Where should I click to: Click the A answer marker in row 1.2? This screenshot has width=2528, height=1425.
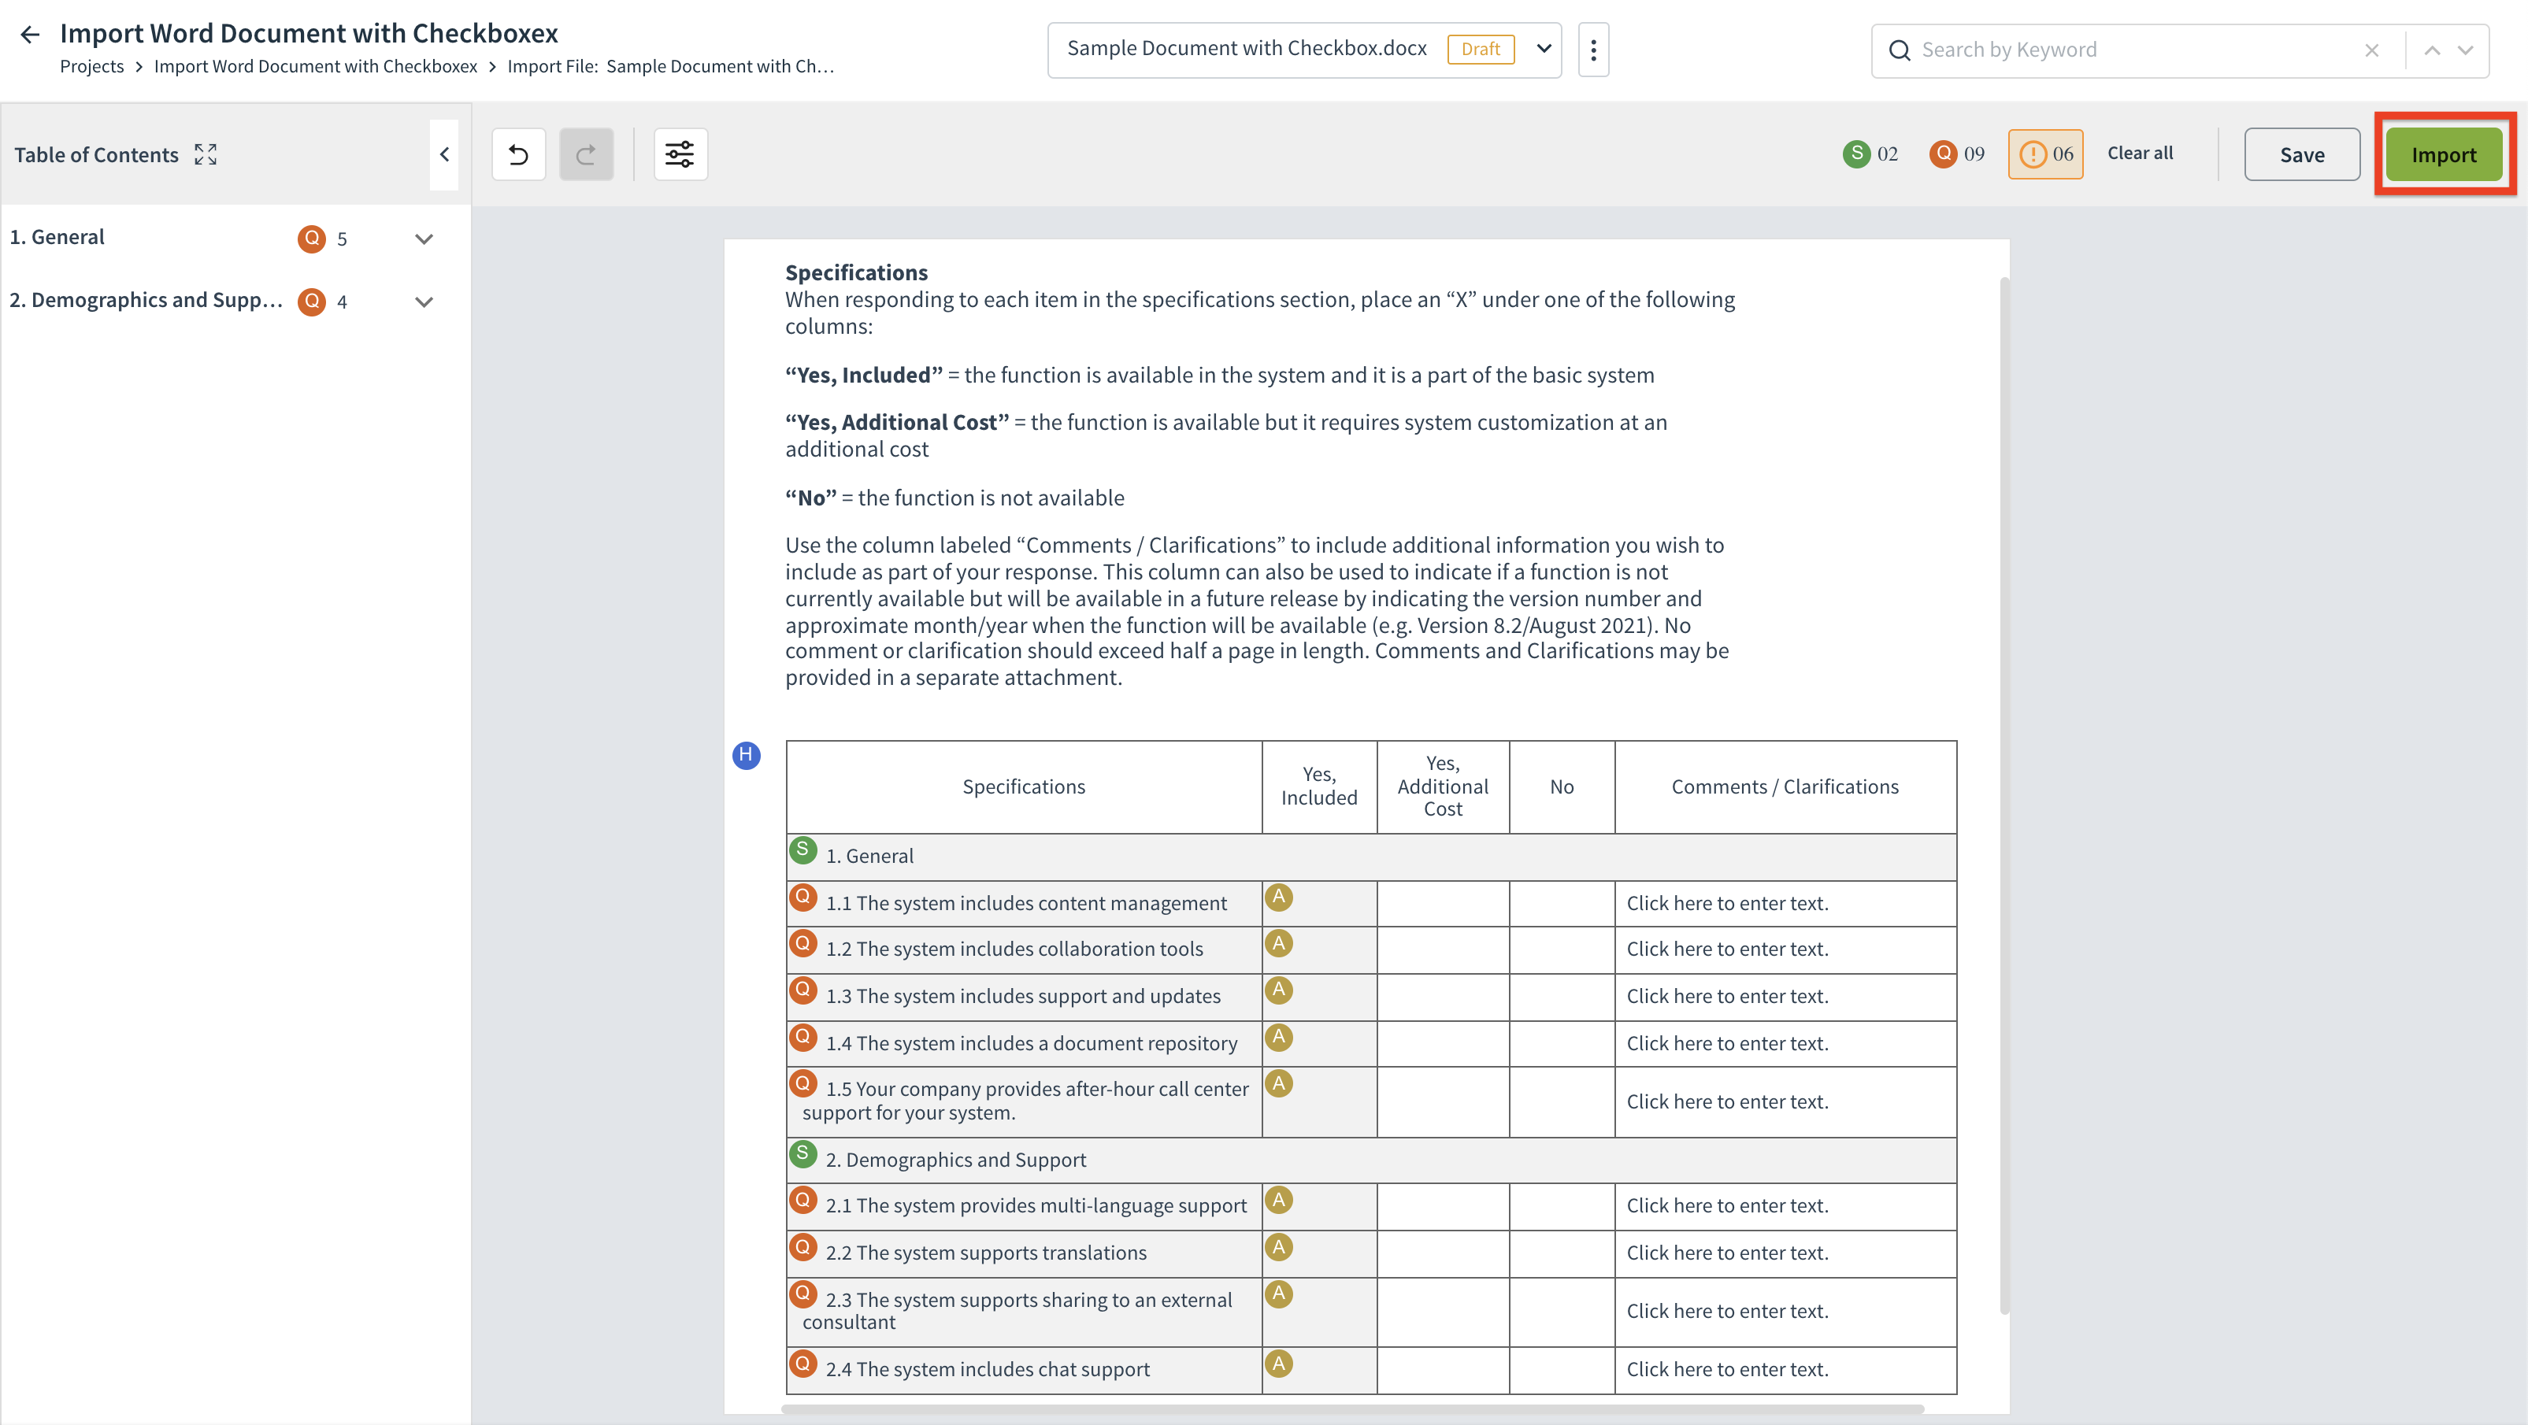coord(1279,943)
